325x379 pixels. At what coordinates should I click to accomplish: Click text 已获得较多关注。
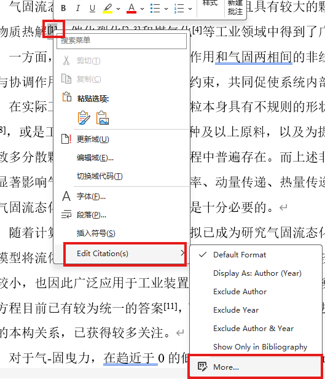click(122, 332)
